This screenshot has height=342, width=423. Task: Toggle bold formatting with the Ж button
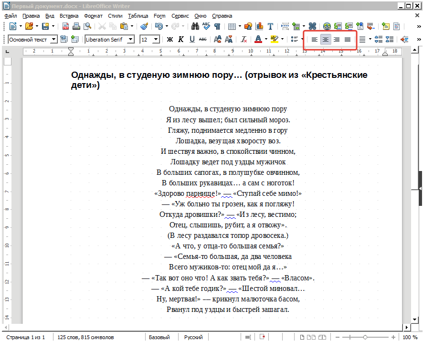pyautogui.click(x=170, y=39)
